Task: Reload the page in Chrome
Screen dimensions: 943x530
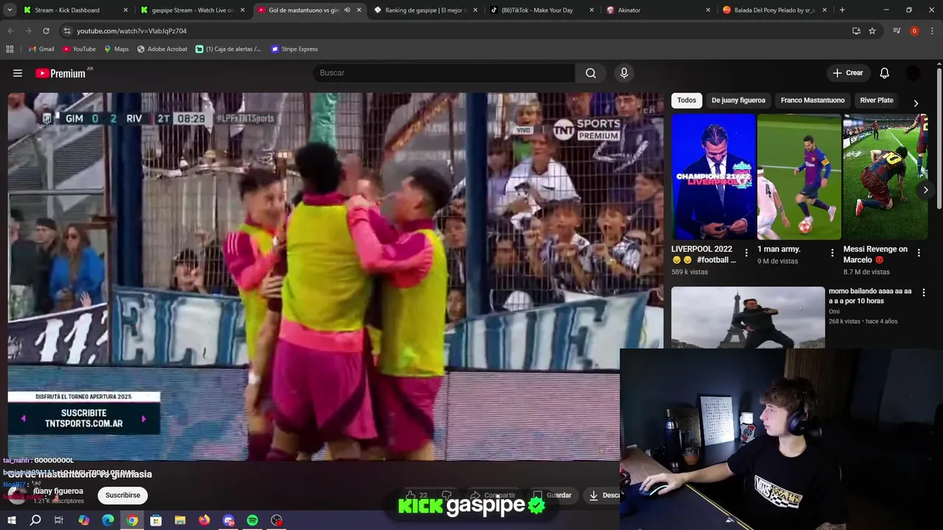Action: click(46, 31)
